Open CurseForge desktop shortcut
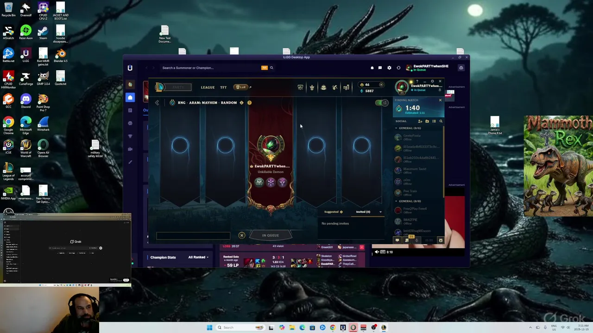Image resolution: width=593 pixels, height=333 pixels. (x=25, y=78)
